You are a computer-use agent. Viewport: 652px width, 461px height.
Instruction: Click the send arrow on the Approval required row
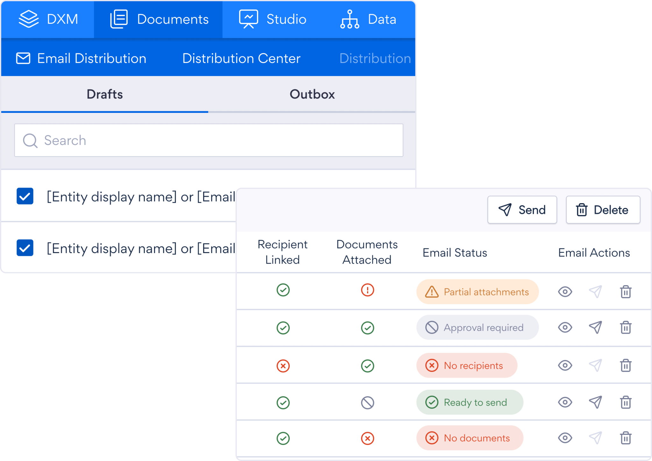595,327
